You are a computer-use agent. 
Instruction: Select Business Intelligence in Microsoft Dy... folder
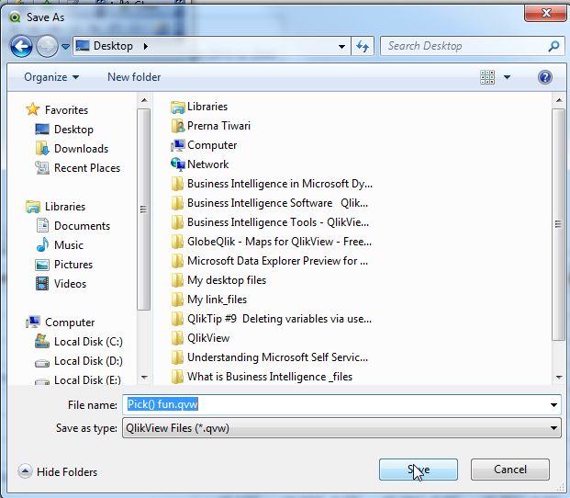click(272, 184)
